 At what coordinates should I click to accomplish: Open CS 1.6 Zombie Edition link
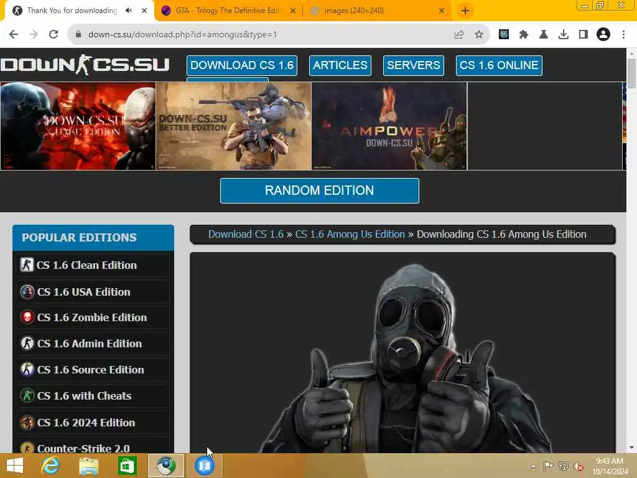pyautogui.click(x=93, y=317)
